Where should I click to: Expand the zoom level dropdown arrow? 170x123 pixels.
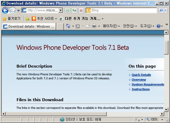162,120
